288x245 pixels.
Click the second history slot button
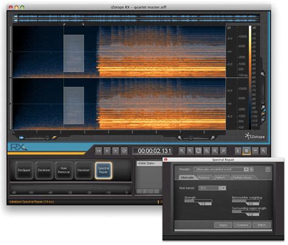pos(145,191)
